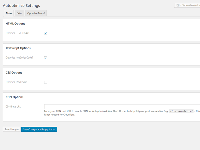200x150 pixels.
Task: Click the CDN Base URL label
Action: [x=13, y=106]
